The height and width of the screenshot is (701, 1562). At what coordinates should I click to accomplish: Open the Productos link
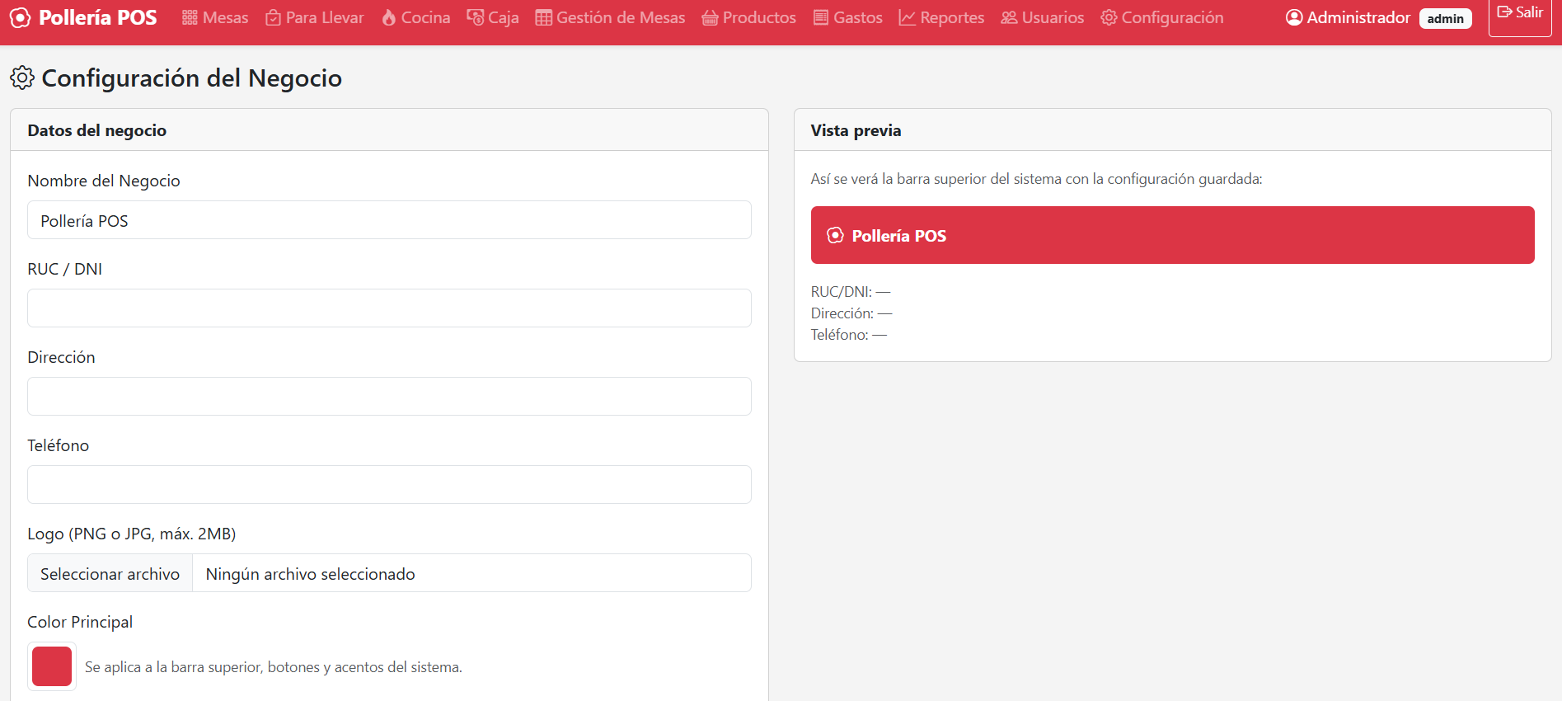pos(748,17)
